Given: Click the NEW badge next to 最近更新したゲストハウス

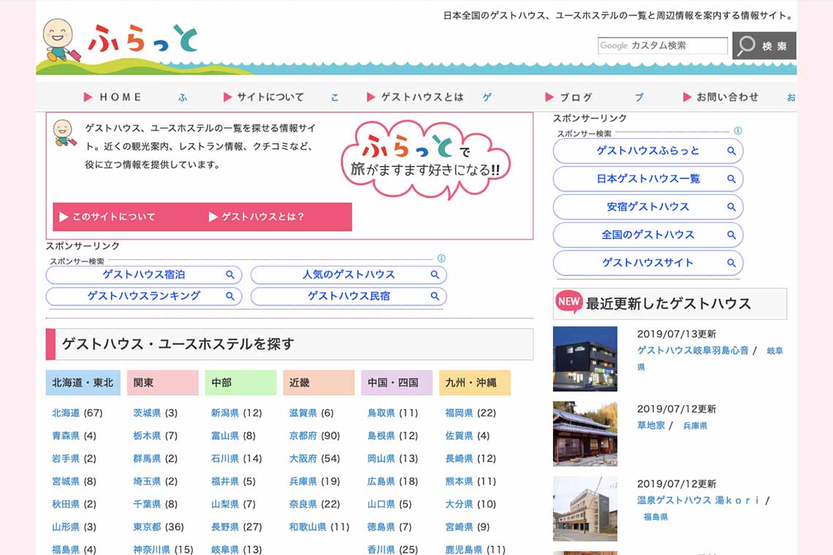Looking at the screenshot, I should pos(568,302).
